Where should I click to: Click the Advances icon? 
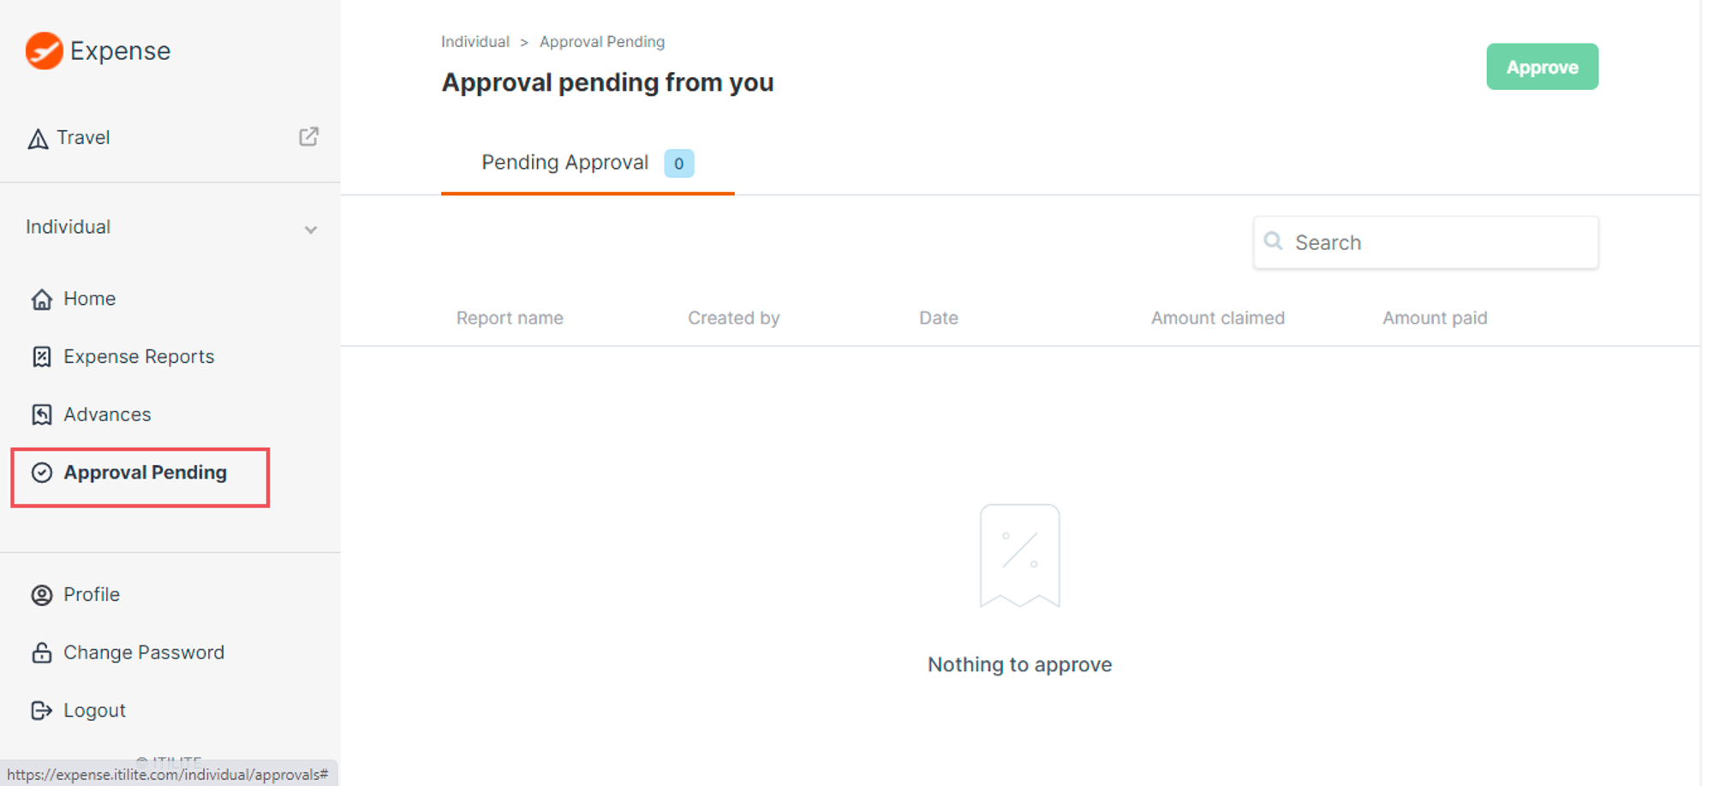click(x=41, y=414)
